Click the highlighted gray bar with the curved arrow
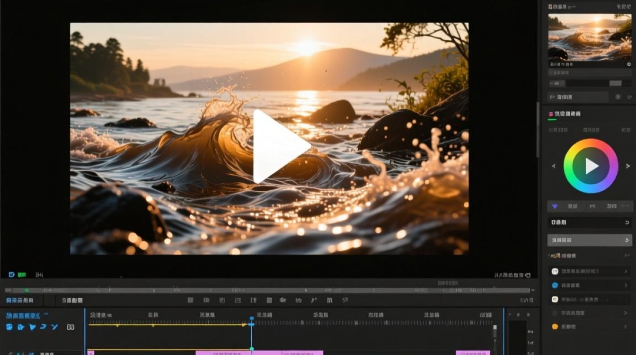This screenshot has width=636, height=355. click(590, 240)
